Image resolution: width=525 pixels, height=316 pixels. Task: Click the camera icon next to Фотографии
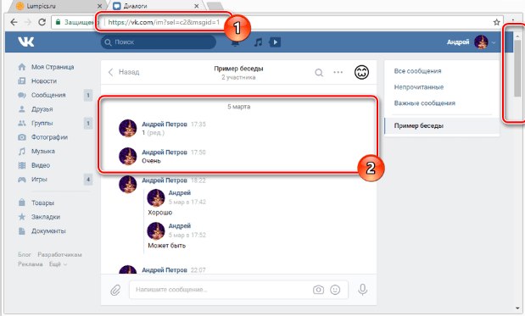22,137
